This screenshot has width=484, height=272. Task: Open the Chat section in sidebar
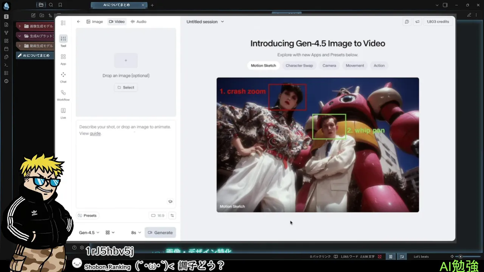(x=63, y=77)
